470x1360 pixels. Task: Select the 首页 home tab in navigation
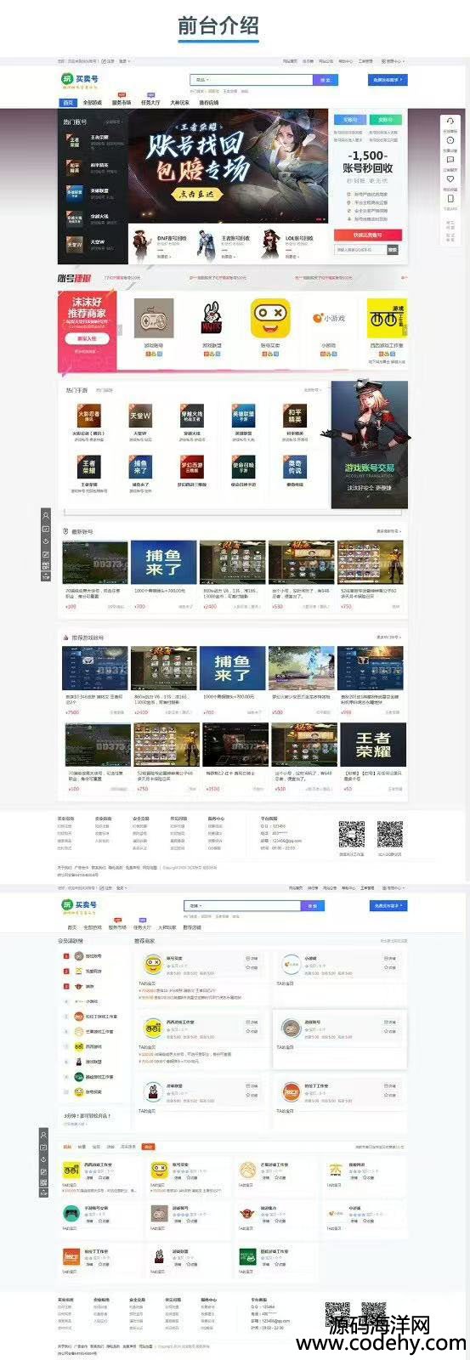point(68,103)
